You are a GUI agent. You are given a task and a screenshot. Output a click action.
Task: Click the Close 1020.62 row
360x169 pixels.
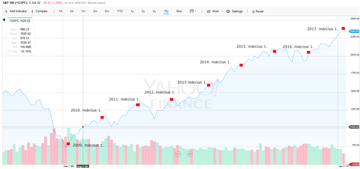coord(21,34)
